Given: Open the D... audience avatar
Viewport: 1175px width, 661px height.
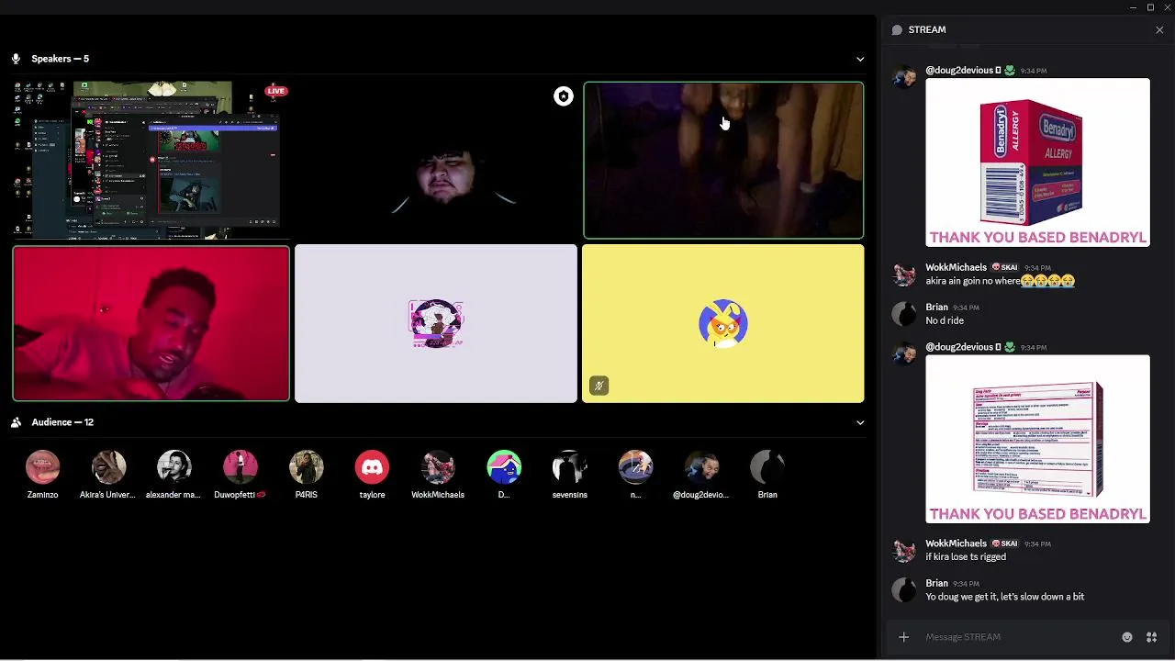Looking at the screenshot, I should click(504, 467).
